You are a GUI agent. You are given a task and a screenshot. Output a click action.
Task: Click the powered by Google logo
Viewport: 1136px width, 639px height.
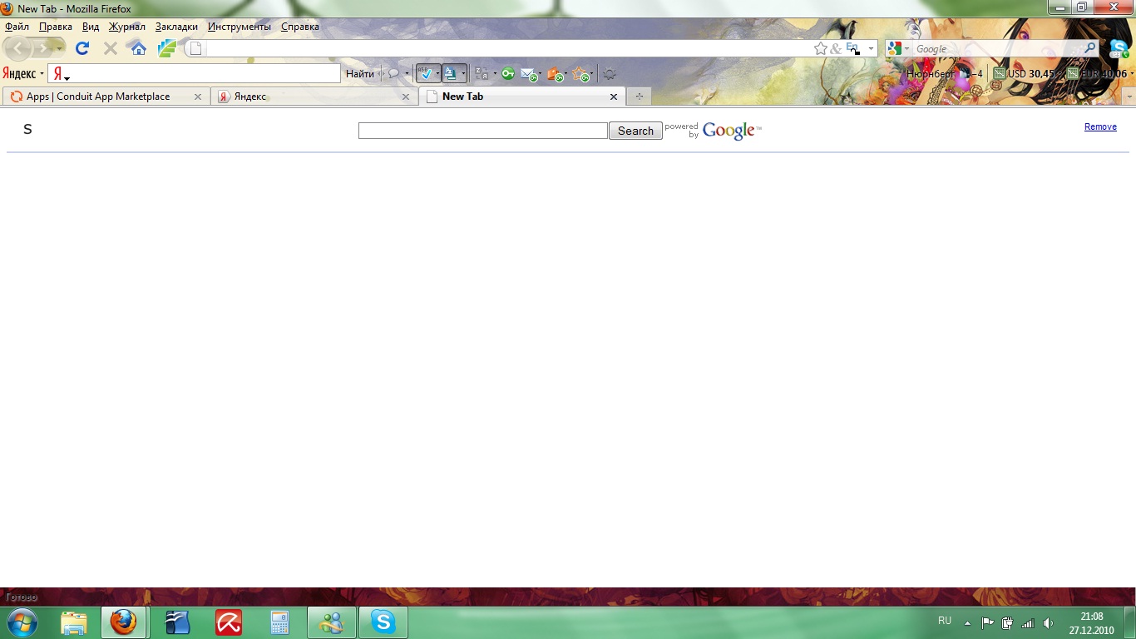coord(714,131)
